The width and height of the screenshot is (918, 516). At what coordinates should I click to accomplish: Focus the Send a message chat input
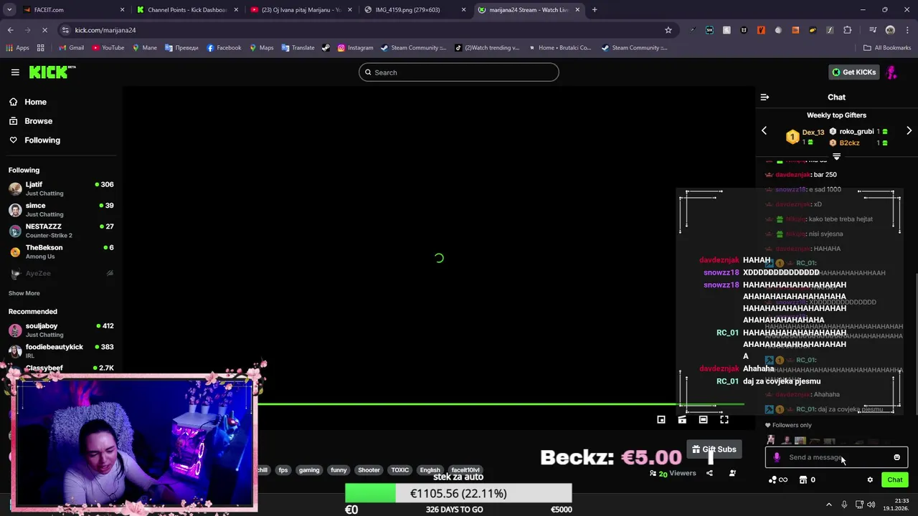point(836,457)
